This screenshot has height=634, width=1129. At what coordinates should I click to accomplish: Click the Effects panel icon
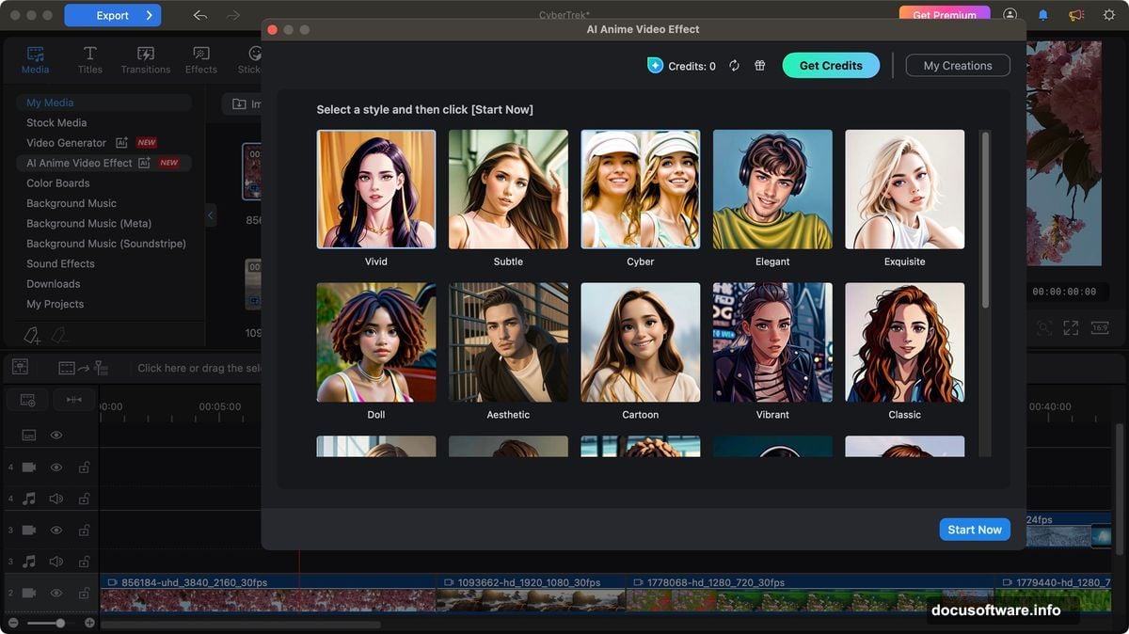[200, 56]
